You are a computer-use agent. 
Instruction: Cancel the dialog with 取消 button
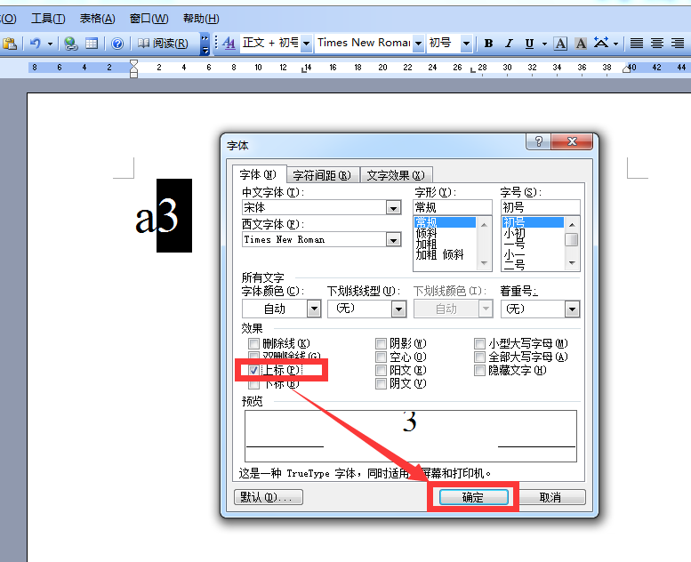550,497
